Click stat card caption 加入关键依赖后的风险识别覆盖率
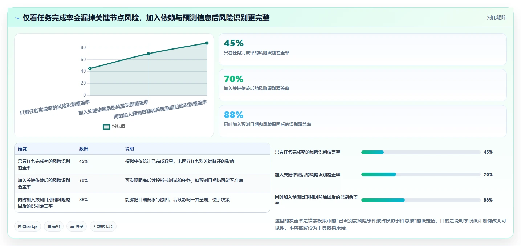The height and width of the screenshot is (246, 521). [x=257, y=89]
